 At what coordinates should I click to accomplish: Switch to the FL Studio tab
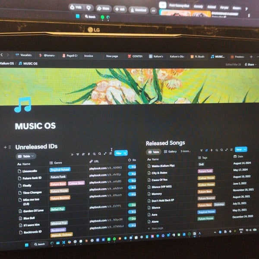(x=198, y=57)
